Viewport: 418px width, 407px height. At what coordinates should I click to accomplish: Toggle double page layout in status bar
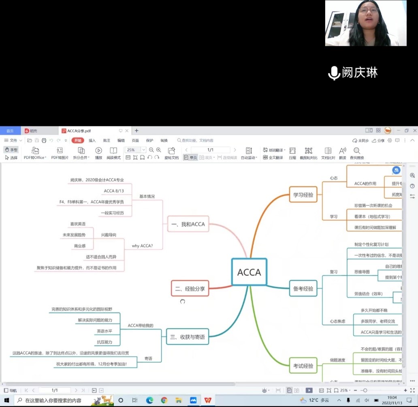[x=296, y=390]
